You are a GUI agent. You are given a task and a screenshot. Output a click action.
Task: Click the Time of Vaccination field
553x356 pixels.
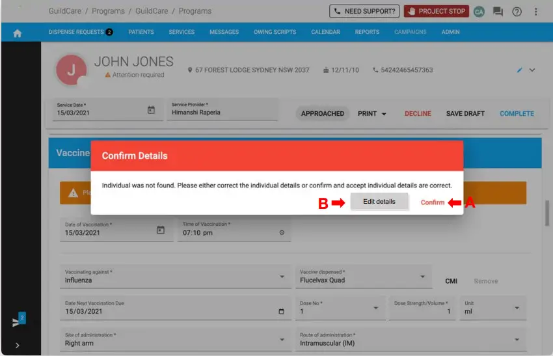(234, 229)
